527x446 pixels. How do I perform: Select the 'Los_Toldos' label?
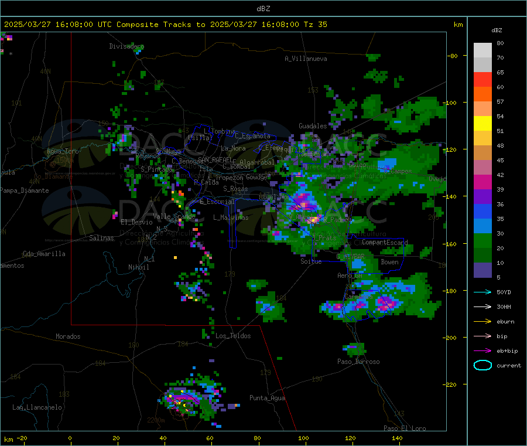(233, 336)
